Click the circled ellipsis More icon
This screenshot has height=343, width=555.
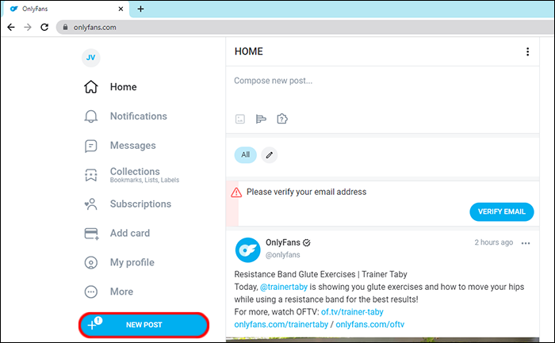(x=91, y=292)
